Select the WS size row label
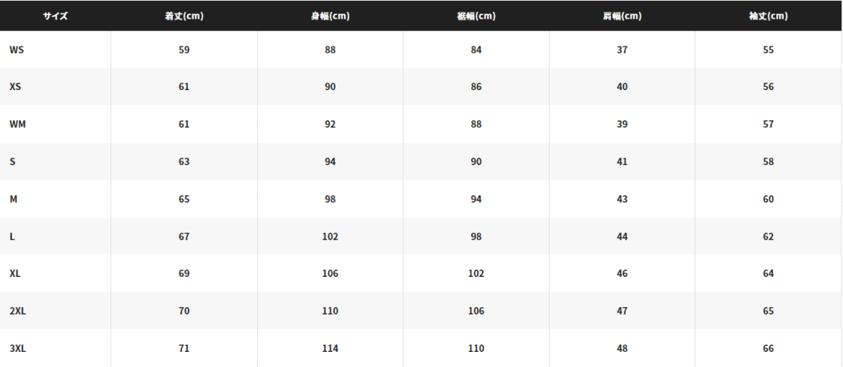This screenshot has height=367, width=843. click(17, 50)
